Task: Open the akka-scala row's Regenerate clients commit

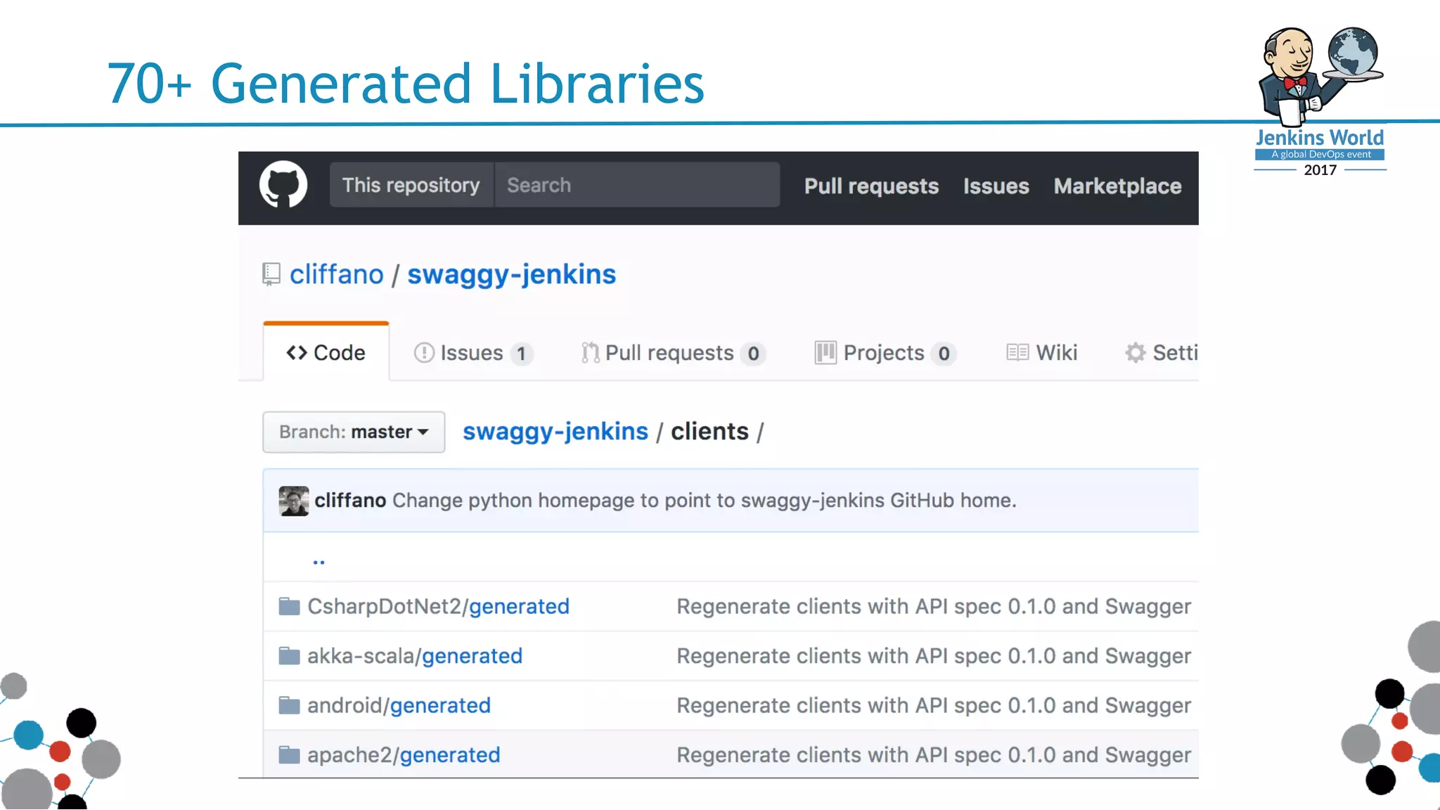Action: pyautogui.click(x=934, y=655)
